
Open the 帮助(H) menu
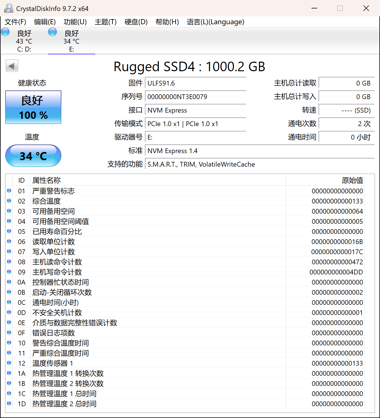point(167,22)
